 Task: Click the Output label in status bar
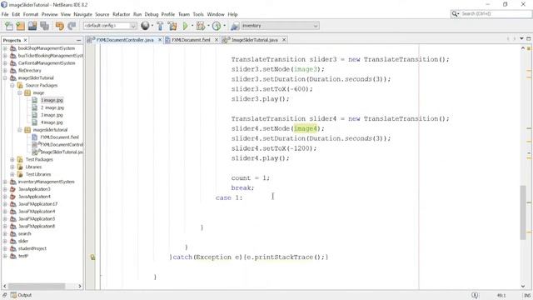tap(24, 295)
